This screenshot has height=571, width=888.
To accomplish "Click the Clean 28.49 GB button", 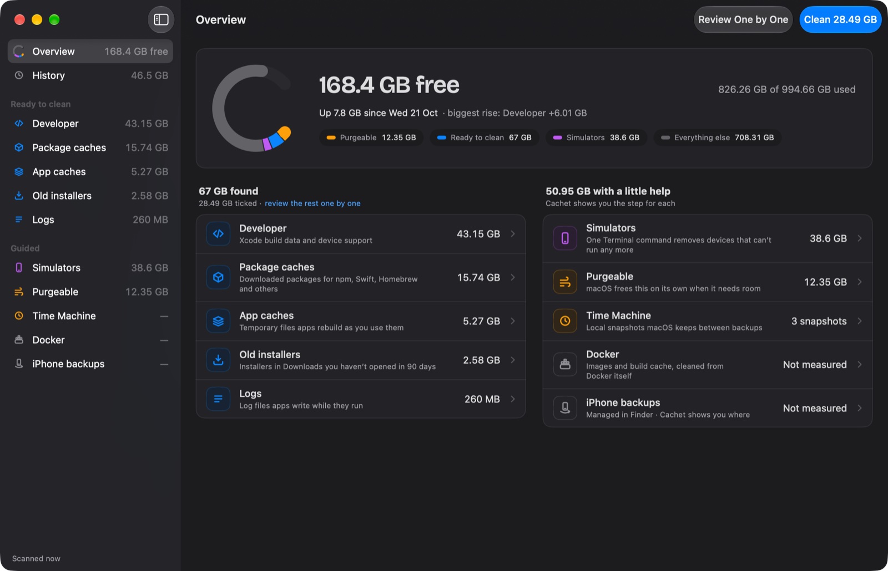I will [x=840, y=20].
